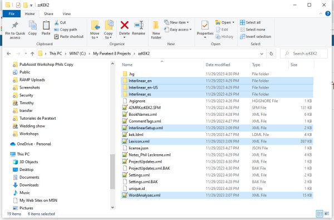
Task: Select the WordAnalyses.xml file
Action: [217, 195]
